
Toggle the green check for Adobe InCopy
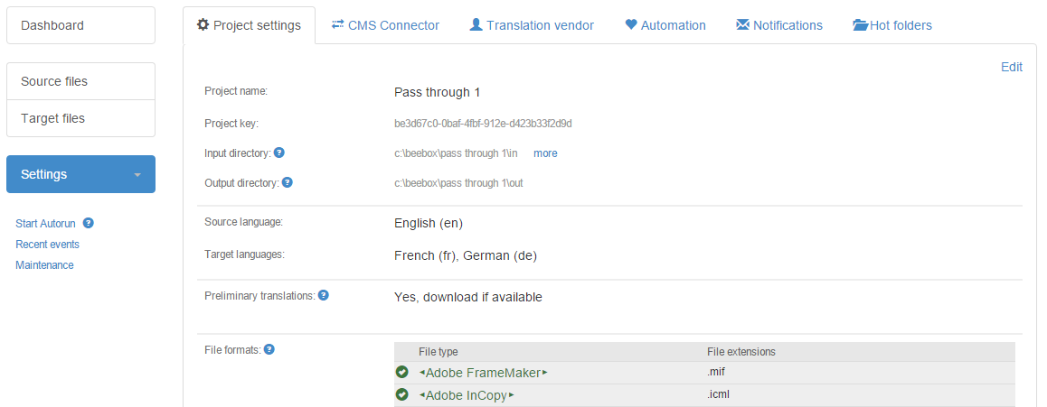(x=402, y=394)
